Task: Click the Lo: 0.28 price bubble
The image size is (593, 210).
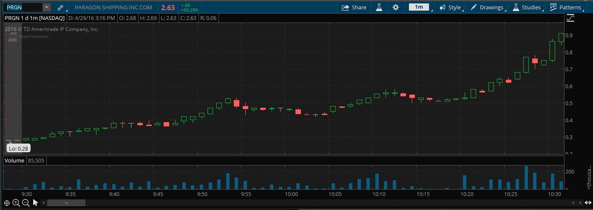Action: coord(19,148)
